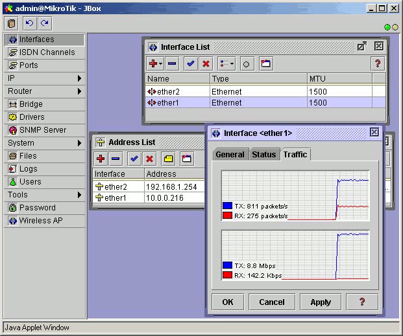Image resolution: width=403 pixels, height=336 pixels.
Task: Expand the IP submenu arrow
Action: tap(79, 78)
